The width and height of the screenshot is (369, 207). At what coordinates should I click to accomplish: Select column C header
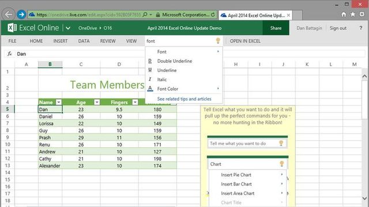coord(81,64)
